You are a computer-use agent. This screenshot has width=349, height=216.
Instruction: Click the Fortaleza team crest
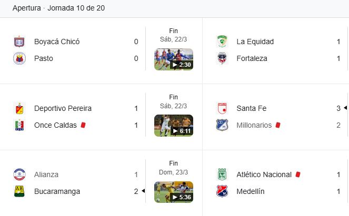tap(222, 58)
